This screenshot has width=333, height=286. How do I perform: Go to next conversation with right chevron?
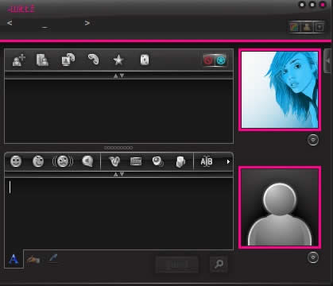[x=87, y=23]
